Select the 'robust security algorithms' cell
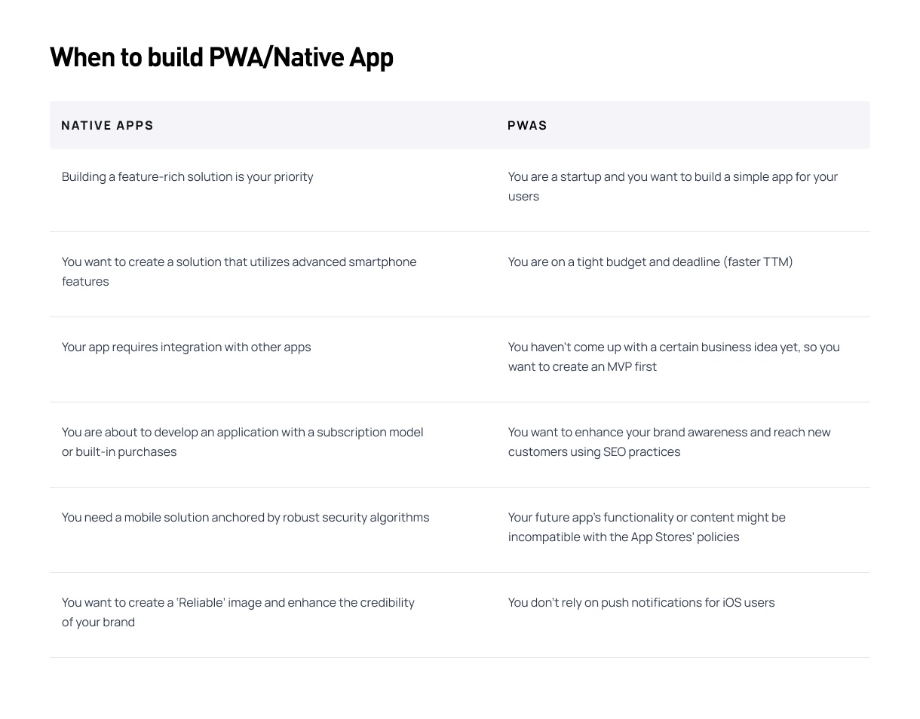Screen dimensions: 920x719 pos(245,517)
